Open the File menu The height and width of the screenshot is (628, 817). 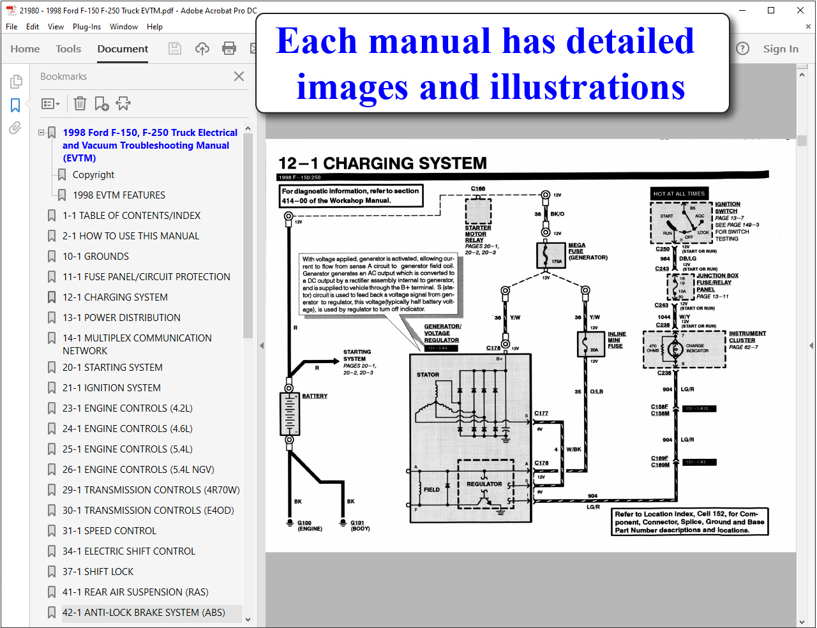(11, 27)
